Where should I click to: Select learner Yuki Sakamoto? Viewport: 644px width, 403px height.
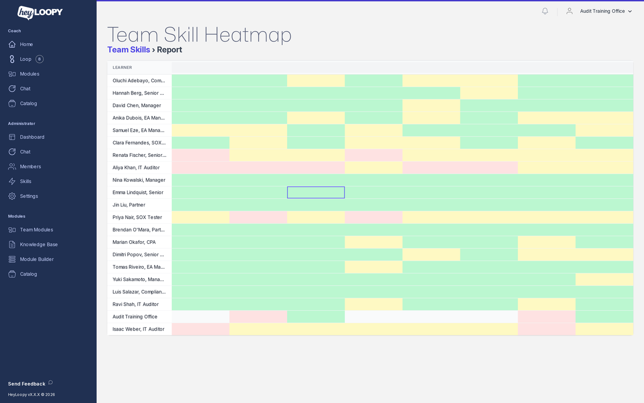[x=140, y=279]
